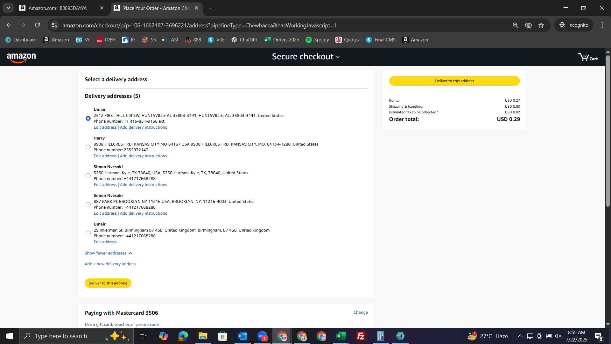The height and width of the screenshot is (344, 611).
Task: Click the Windows taskbar search box
Action: coord(76,336)
